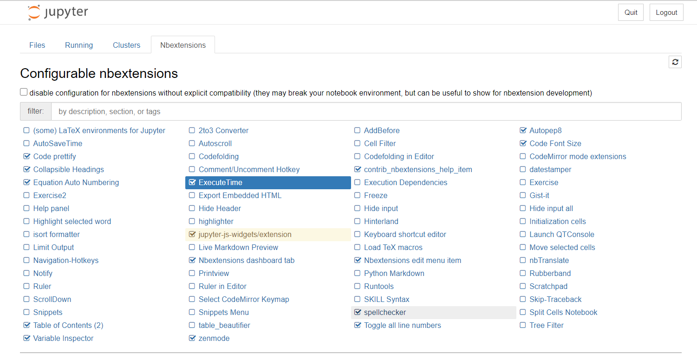Viewport: 697px width, 359px height.
Task: Disable the spellchecker checkbox
Action: pyautogui.click(x=358, y=313)
